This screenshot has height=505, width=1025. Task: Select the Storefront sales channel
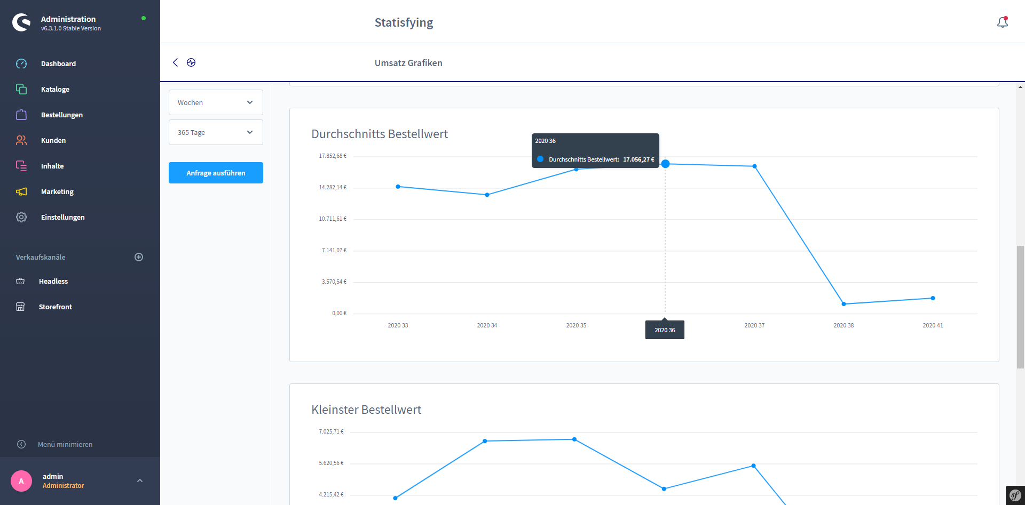click(56, 307)
